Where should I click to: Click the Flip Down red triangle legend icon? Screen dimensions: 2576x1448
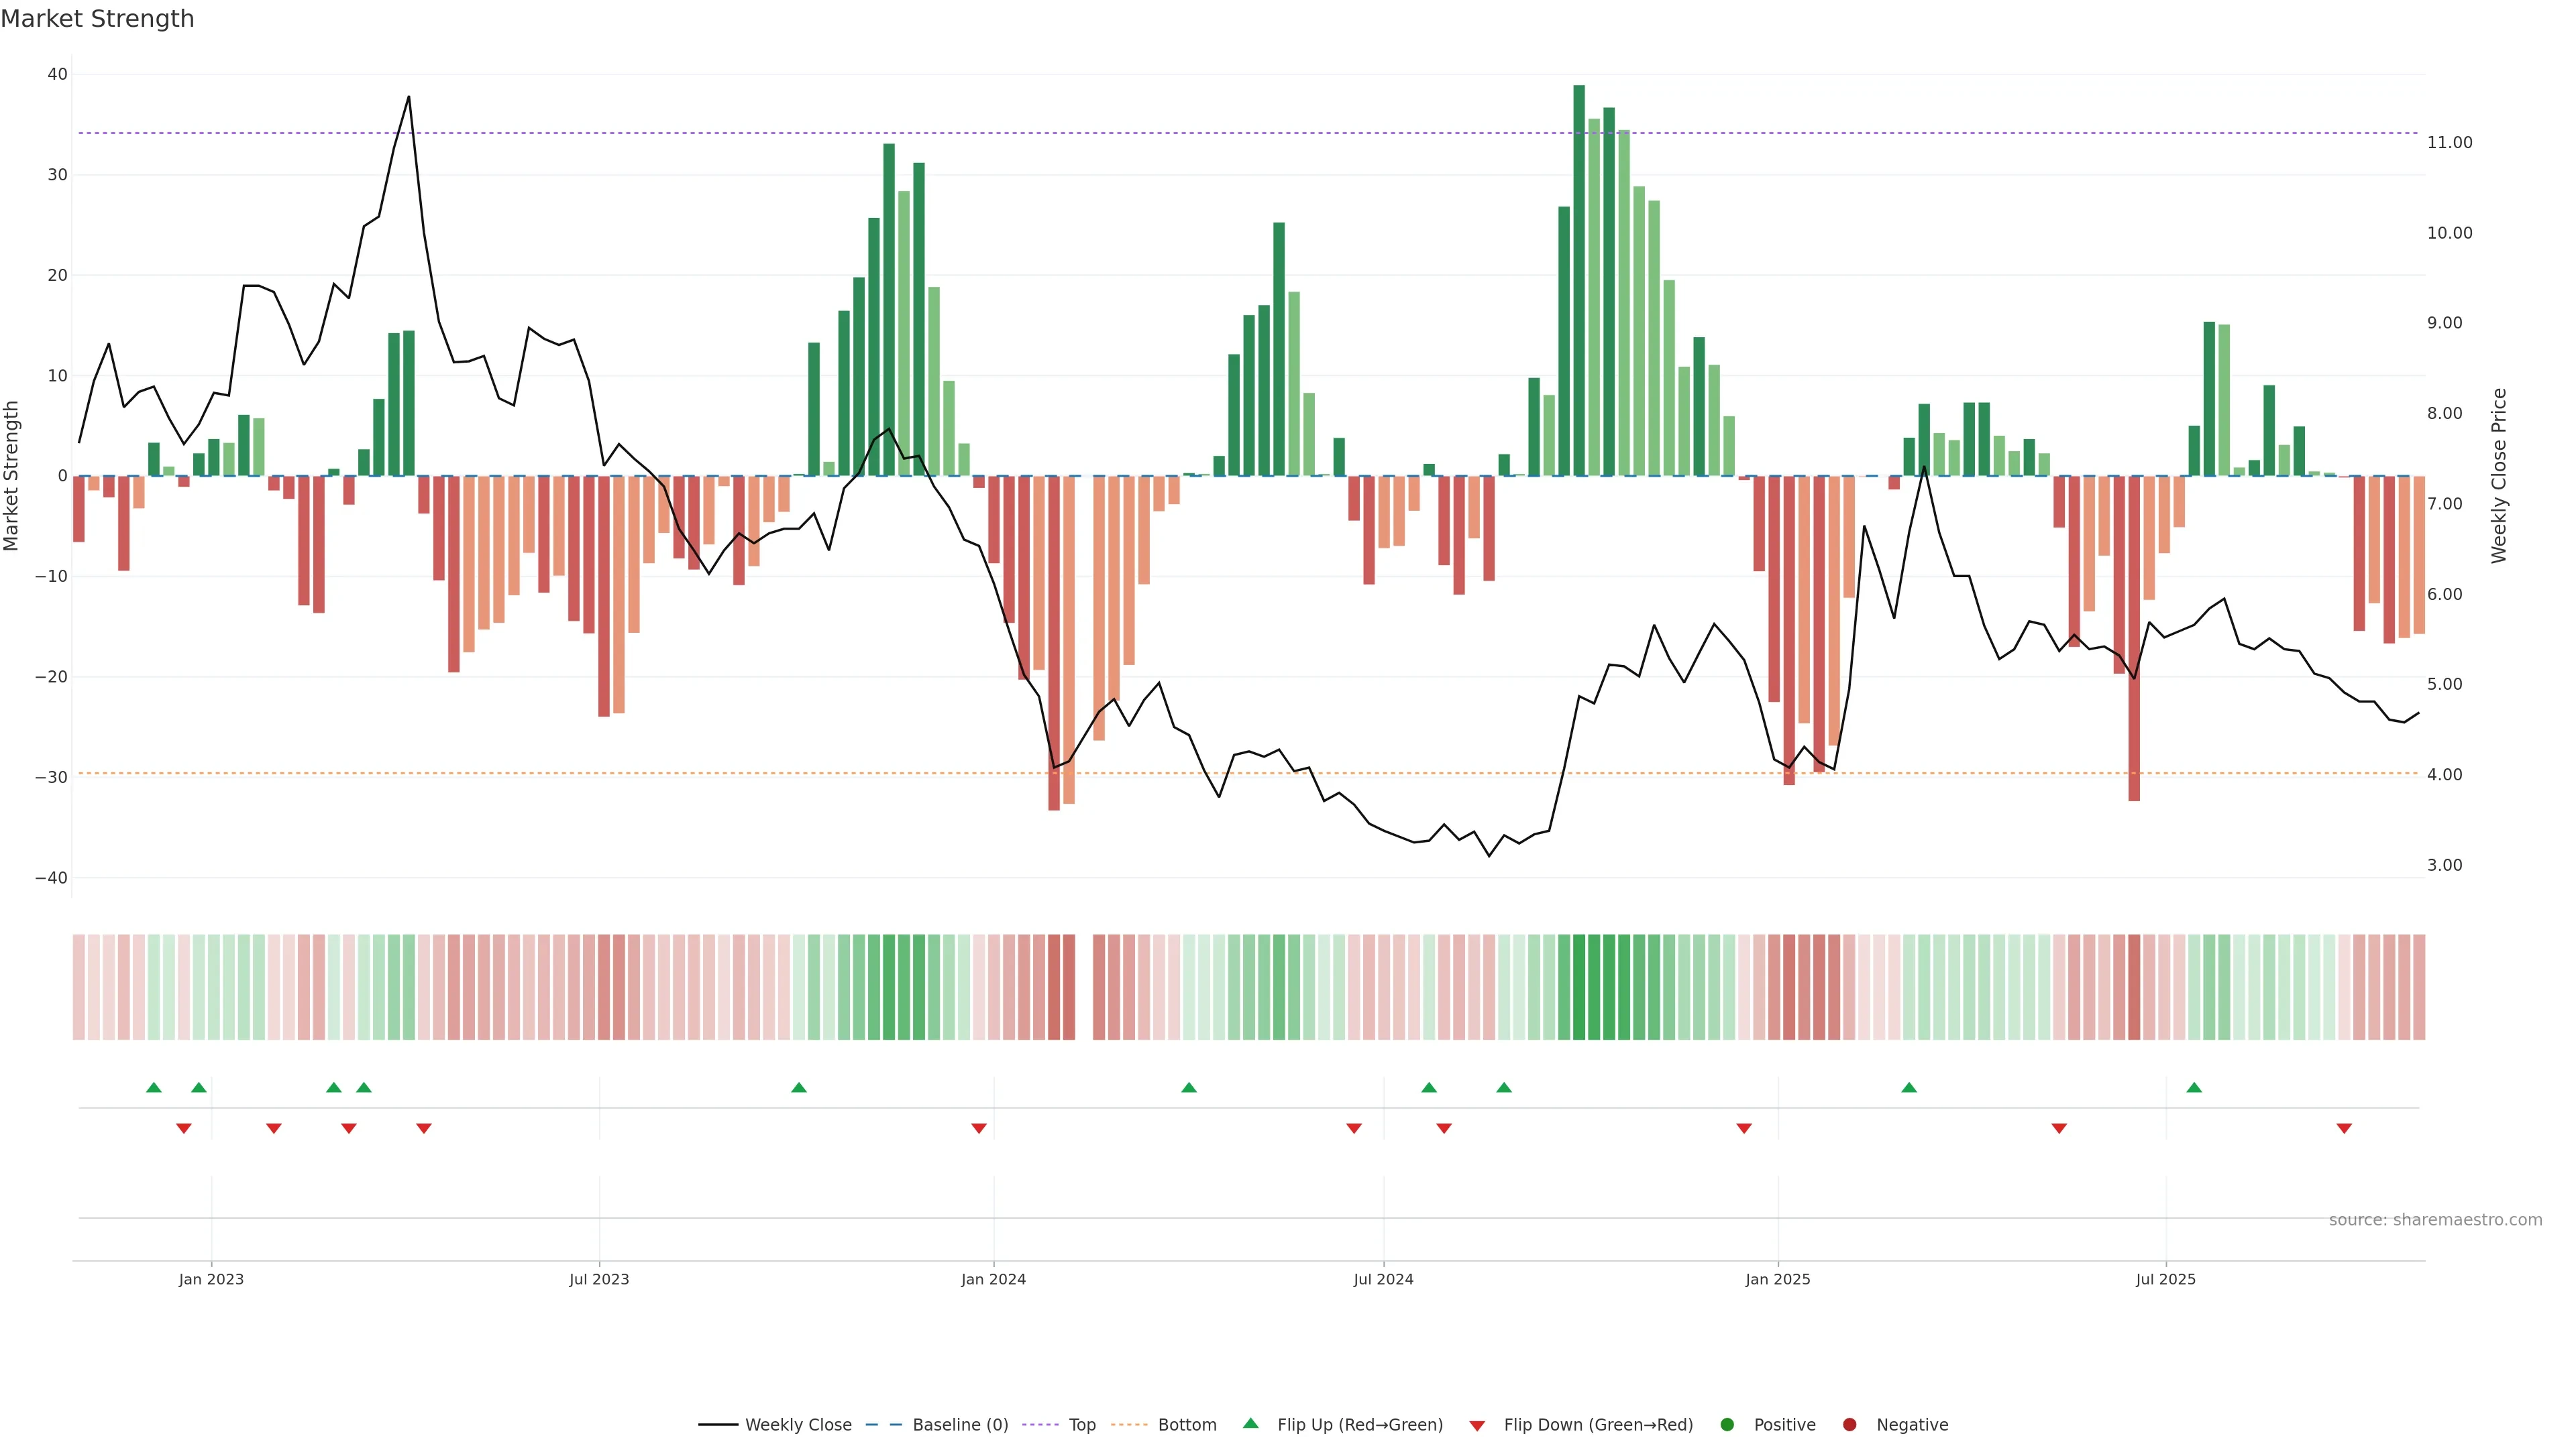point(1476,1425)
